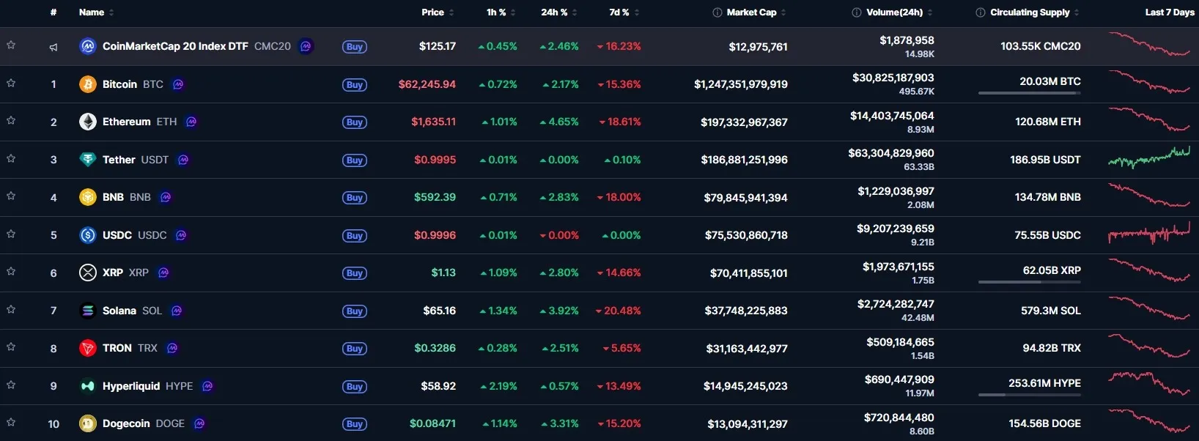This screenshot has width=1199, height=441.
Task: Sort by the 7d % column header
Action: (x=624, y=12)
